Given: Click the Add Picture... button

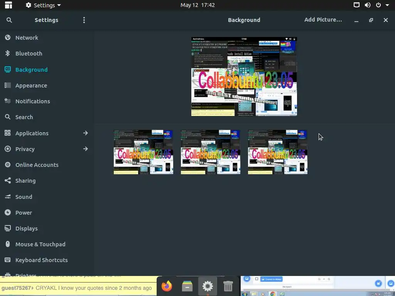Looking at the screenshot, I should pos(323,20).
